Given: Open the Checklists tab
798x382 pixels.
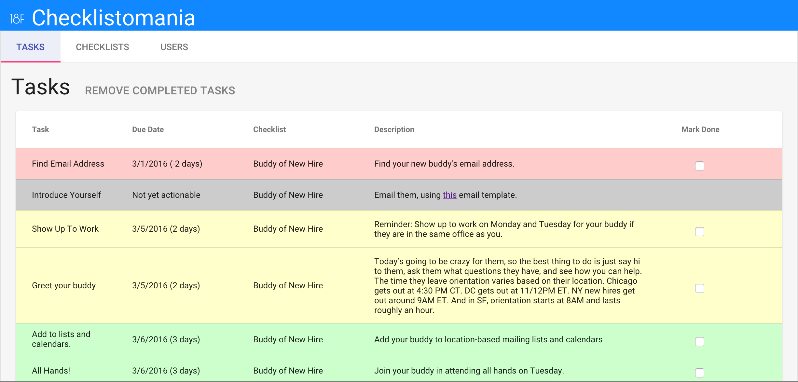Looking at the screenshot, I should tap(102, 47).
